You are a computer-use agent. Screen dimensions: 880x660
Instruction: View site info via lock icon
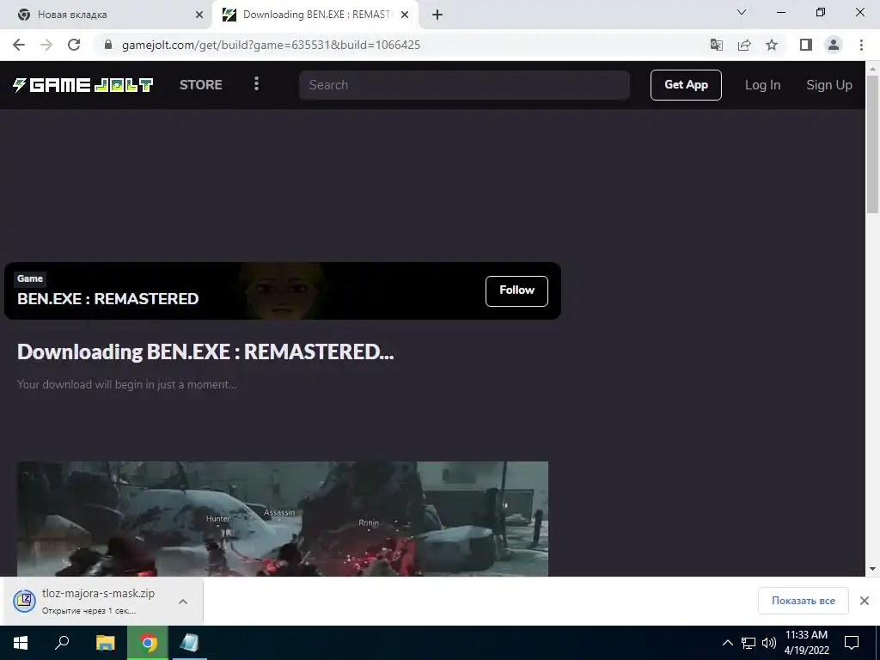108,45
